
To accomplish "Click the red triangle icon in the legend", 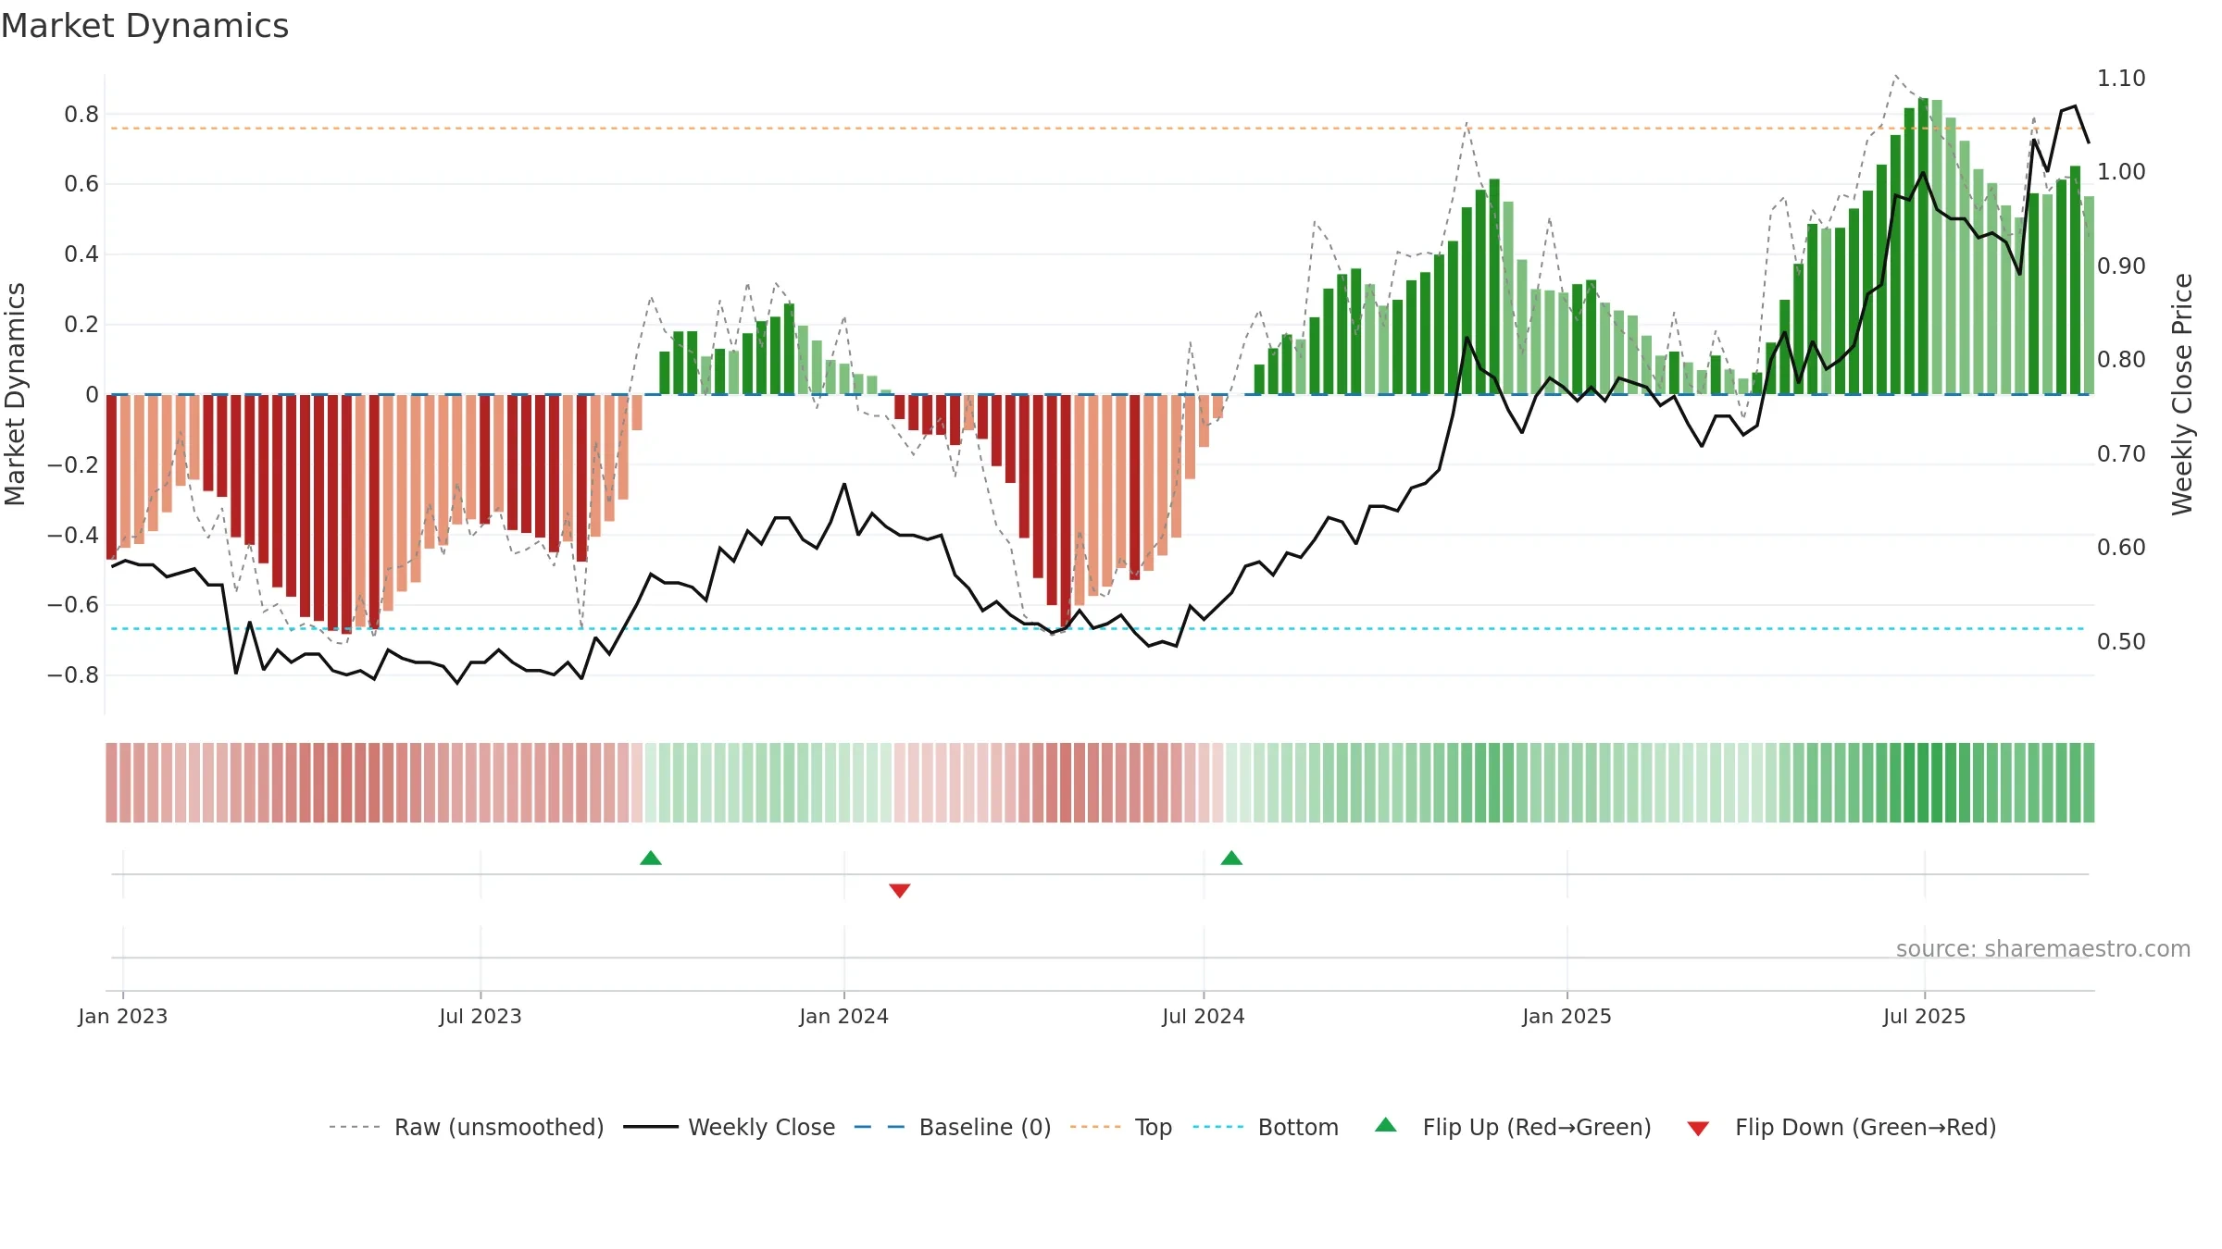I will [x=1698, y=1129].
